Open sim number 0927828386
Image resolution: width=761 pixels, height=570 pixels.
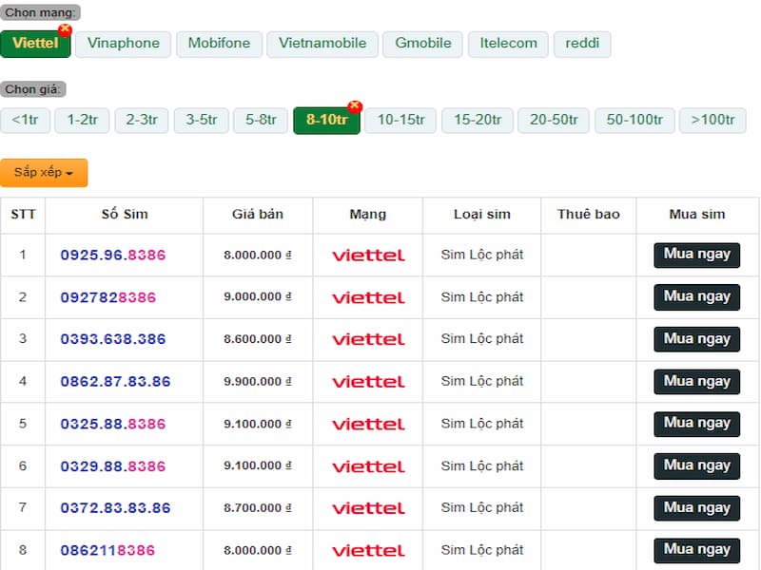[x=108, y=297]
